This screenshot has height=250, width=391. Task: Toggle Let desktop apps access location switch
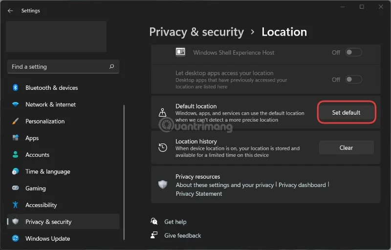click(353, 80)
